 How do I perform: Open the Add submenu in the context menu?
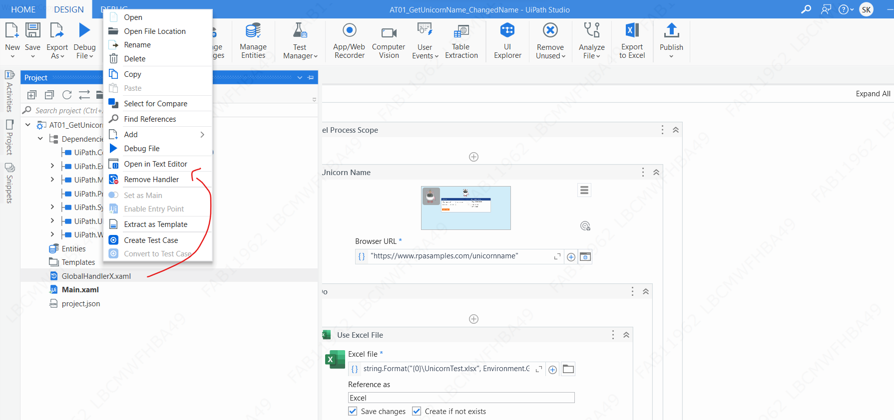tap(158, 135)
